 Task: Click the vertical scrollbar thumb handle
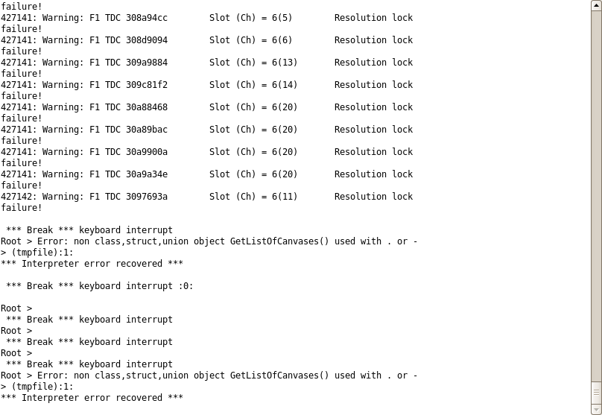tap(596, 393)
